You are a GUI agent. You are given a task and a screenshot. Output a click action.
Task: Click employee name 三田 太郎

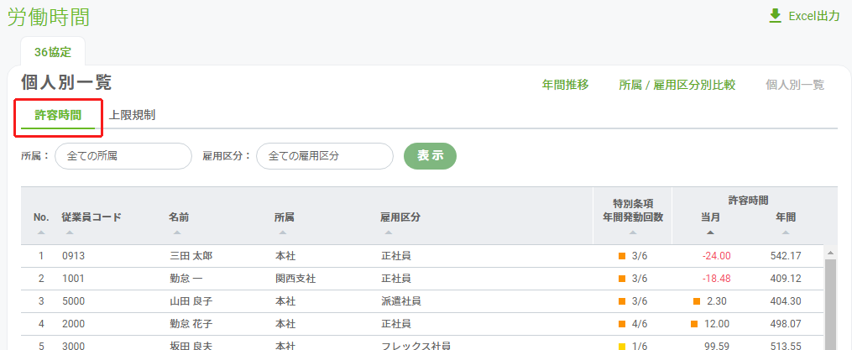191,256
